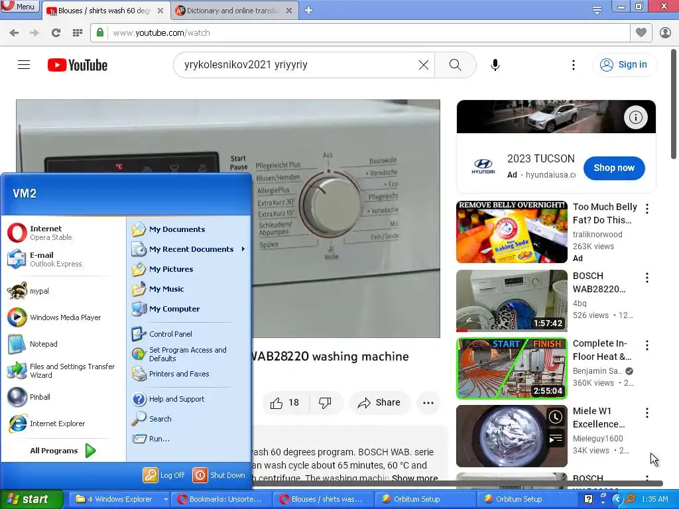The width and height of the screenshot is (679, 509).
Task: Close the Blouses / shirts wash tab
Action: pos(160,11)
